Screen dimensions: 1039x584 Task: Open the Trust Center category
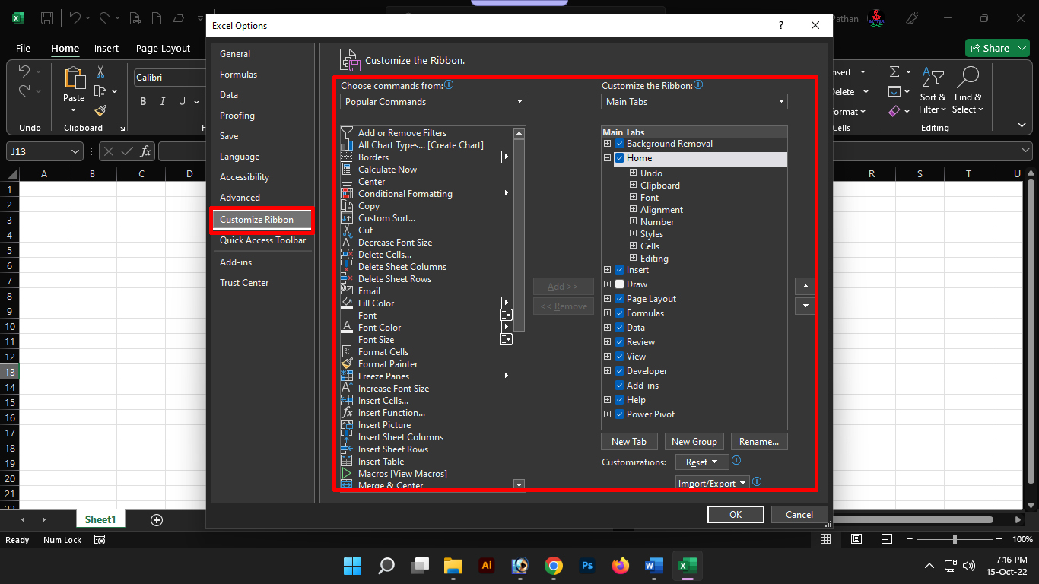point(244,283)
